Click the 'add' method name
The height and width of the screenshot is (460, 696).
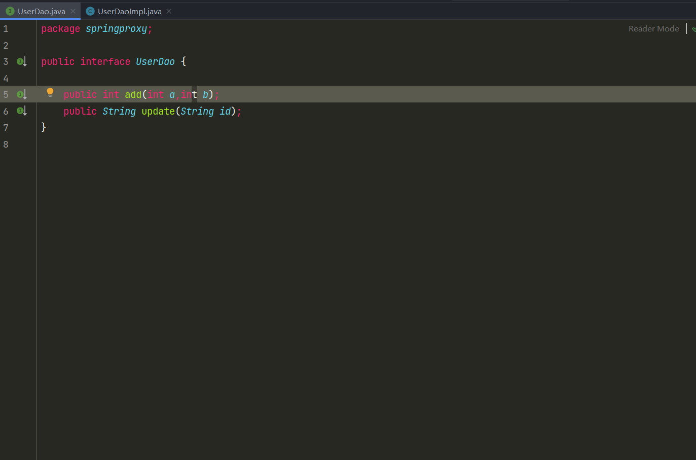click(133, 94)
